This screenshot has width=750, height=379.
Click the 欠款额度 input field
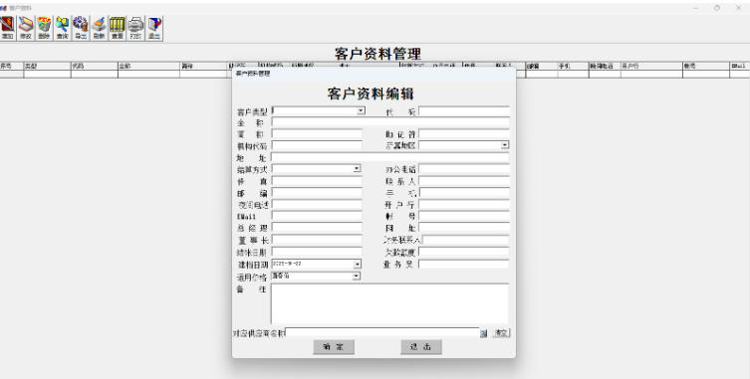point(464,252)
